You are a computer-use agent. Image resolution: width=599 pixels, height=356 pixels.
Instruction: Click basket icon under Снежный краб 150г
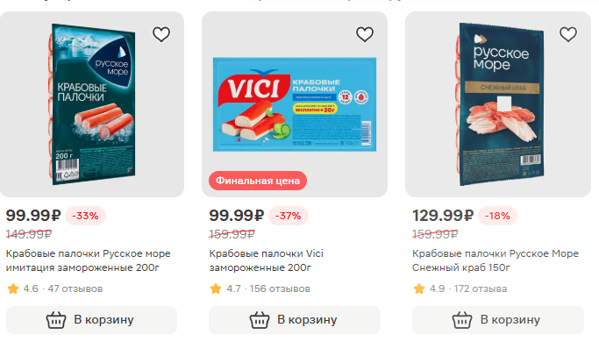pos(462,320)
